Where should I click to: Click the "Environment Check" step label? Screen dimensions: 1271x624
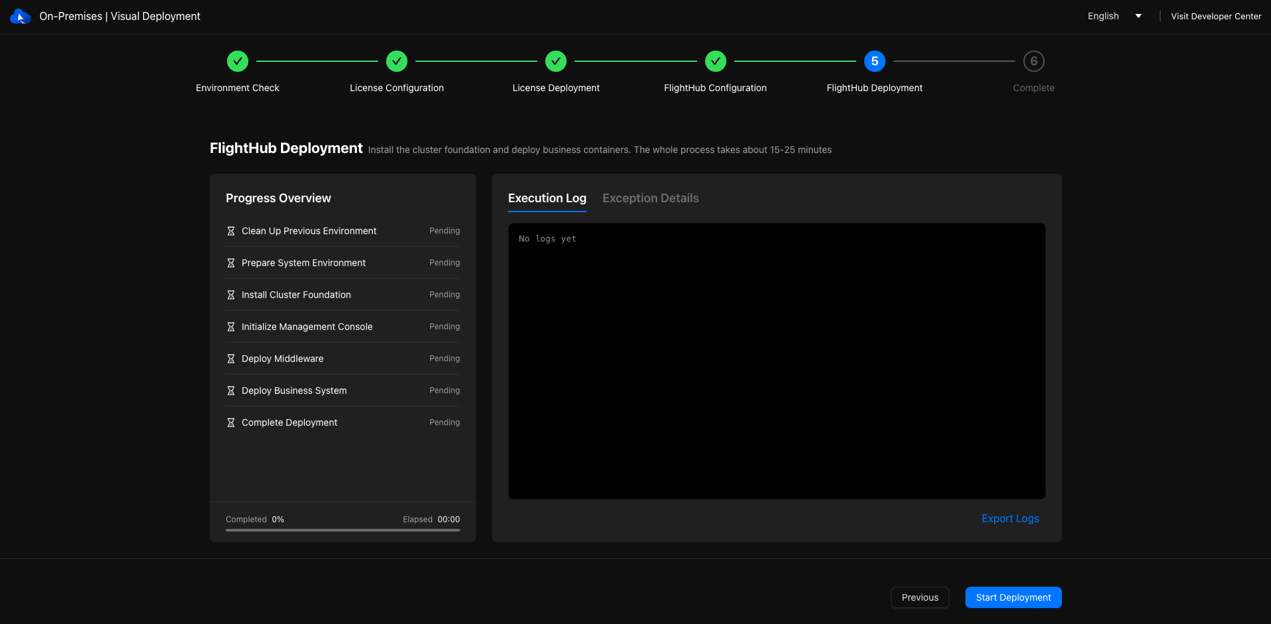point(238,88)
